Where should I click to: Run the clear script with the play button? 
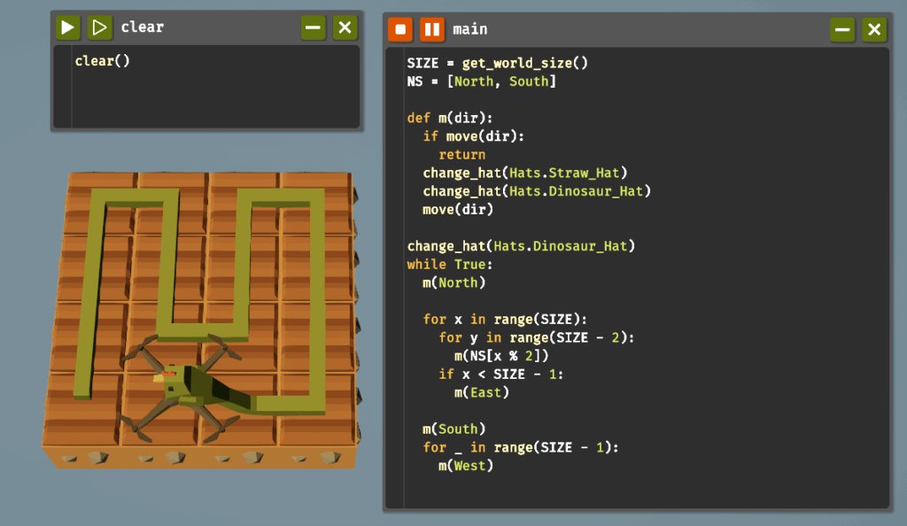click(x=68, y=27)
